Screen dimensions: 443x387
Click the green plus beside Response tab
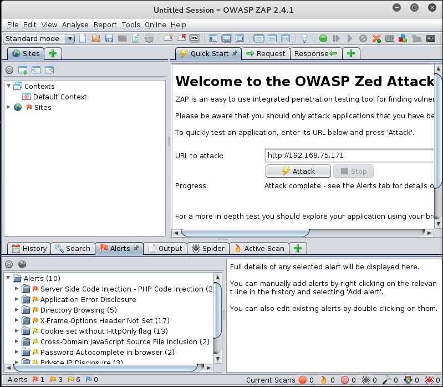pos(351,53)
